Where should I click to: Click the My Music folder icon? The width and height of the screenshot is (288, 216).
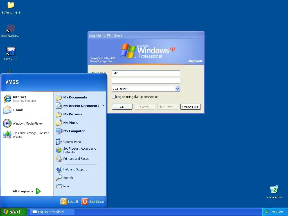(59, 123)
